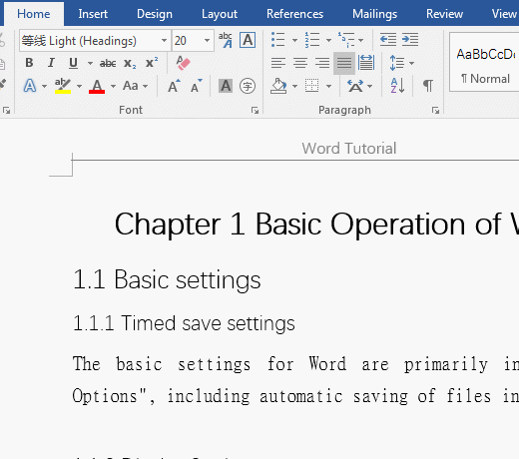The height and width of the screenshot is (459, 519).
Task: Open the font name dropdown
Action: click(x=164, y=41)
